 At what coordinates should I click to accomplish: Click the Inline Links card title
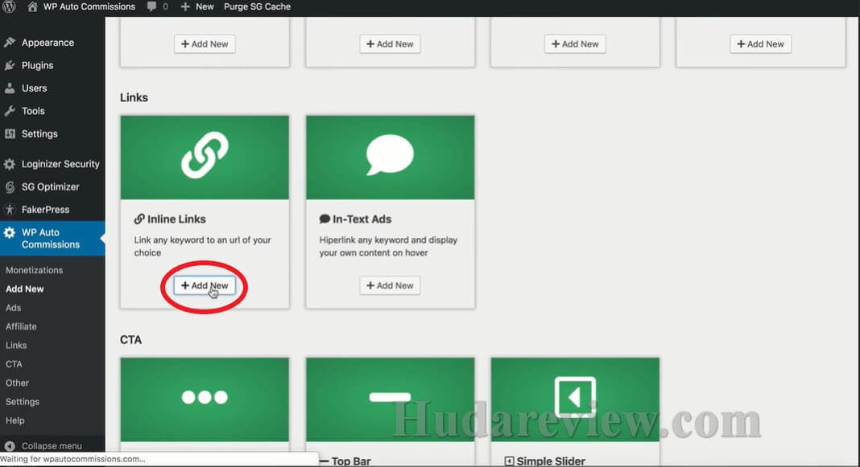[x=176, y=219]
